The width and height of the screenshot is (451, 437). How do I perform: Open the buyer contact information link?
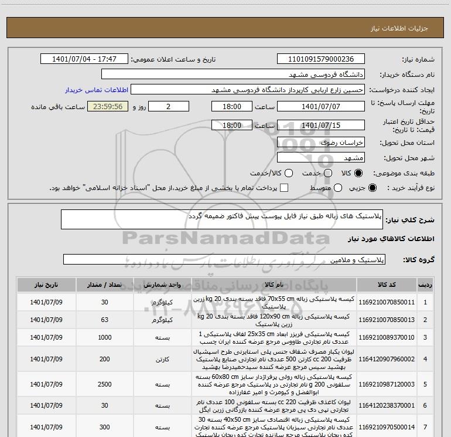point(97,90)
